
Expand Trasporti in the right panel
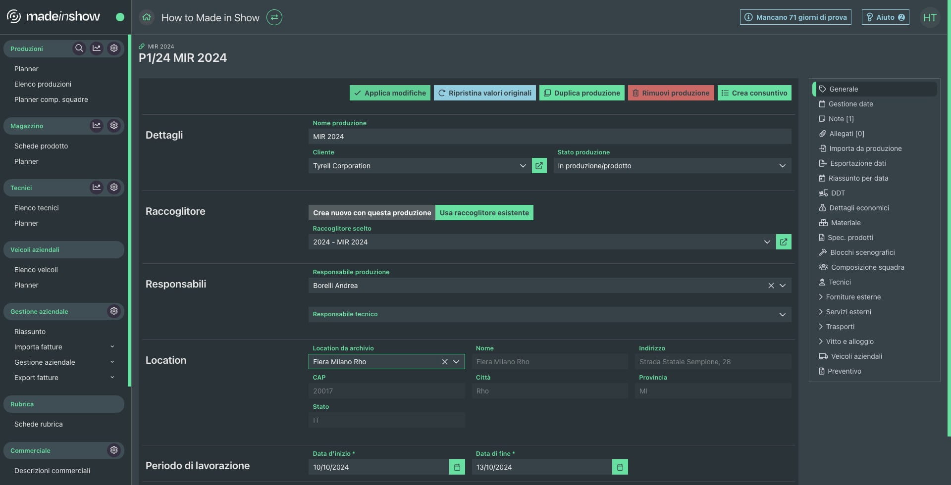point(836,327)
